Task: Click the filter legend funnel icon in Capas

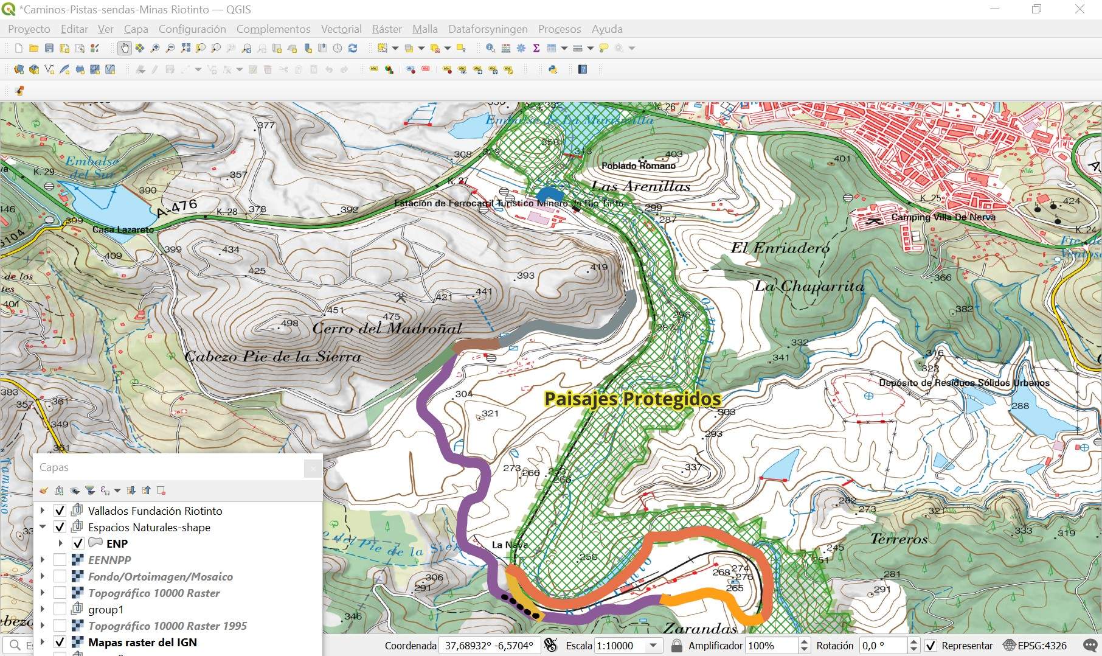Action: click(90, 490)
